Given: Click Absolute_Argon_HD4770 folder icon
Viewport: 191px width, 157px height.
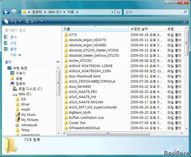Looking at the screenshot, I should [x=66, y=40].
